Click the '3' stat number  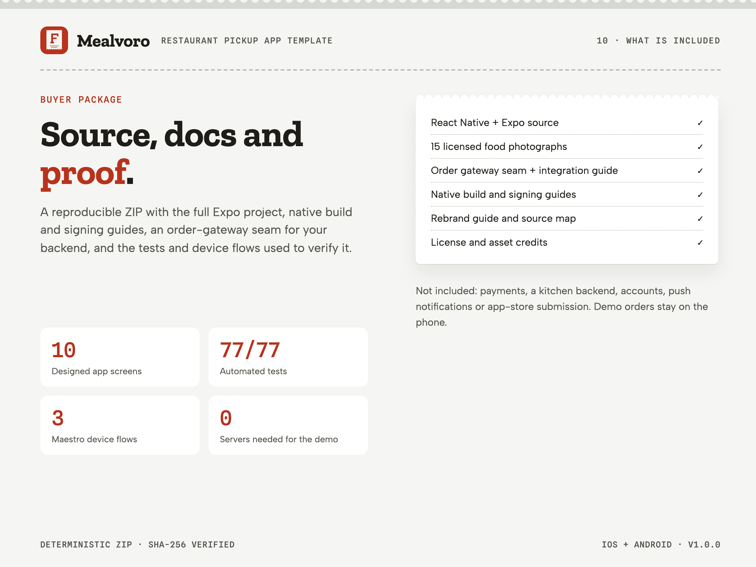pos(58,418)
